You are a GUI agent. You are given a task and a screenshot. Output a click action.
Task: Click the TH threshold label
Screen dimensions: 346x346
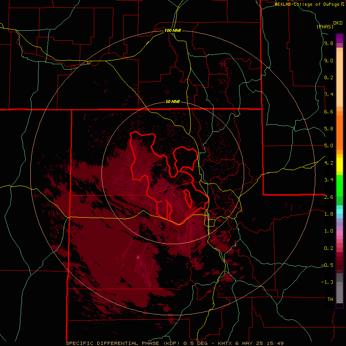(x=330, y=299)
